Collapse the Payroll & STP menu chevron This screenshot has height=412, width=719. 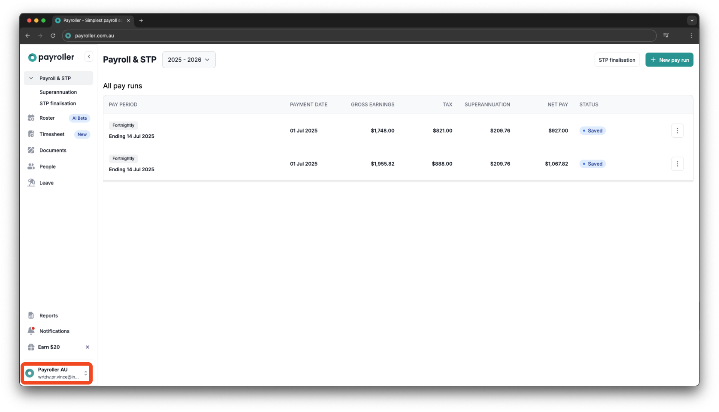pyautogui.click(x=31, y=78)
